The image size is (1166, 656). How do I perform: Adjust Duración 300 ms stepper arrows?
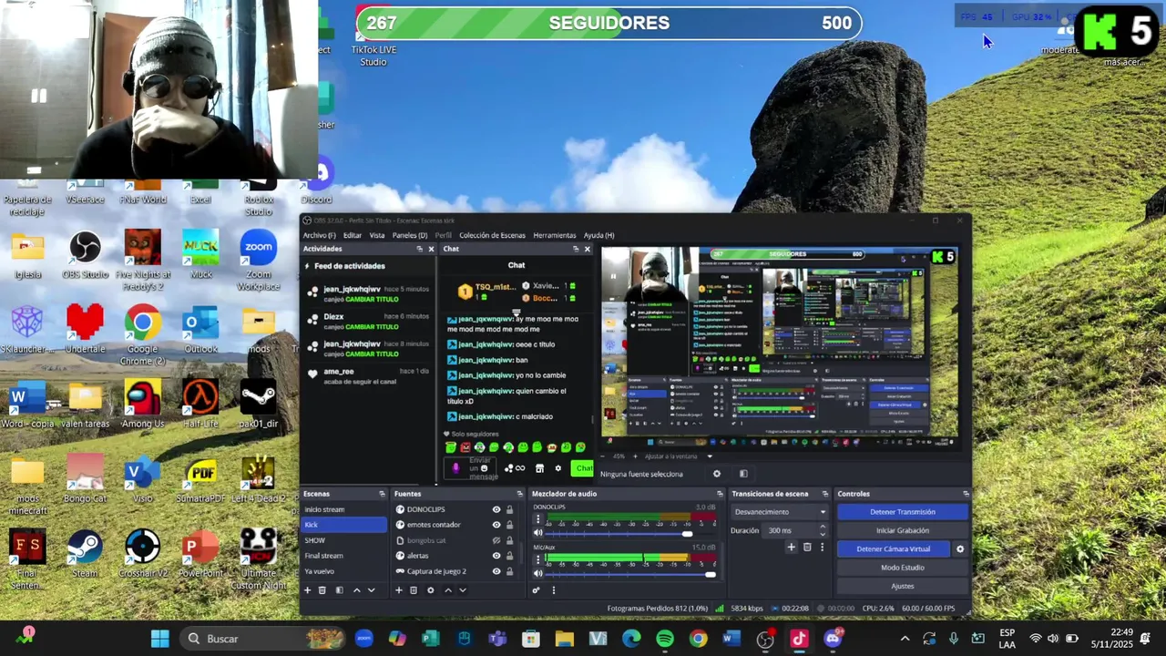[x=823, y=530]
